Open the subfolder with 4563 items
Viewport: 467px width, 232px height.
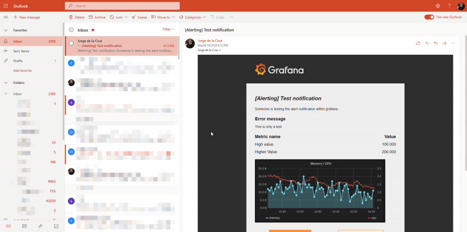point(31,181)
